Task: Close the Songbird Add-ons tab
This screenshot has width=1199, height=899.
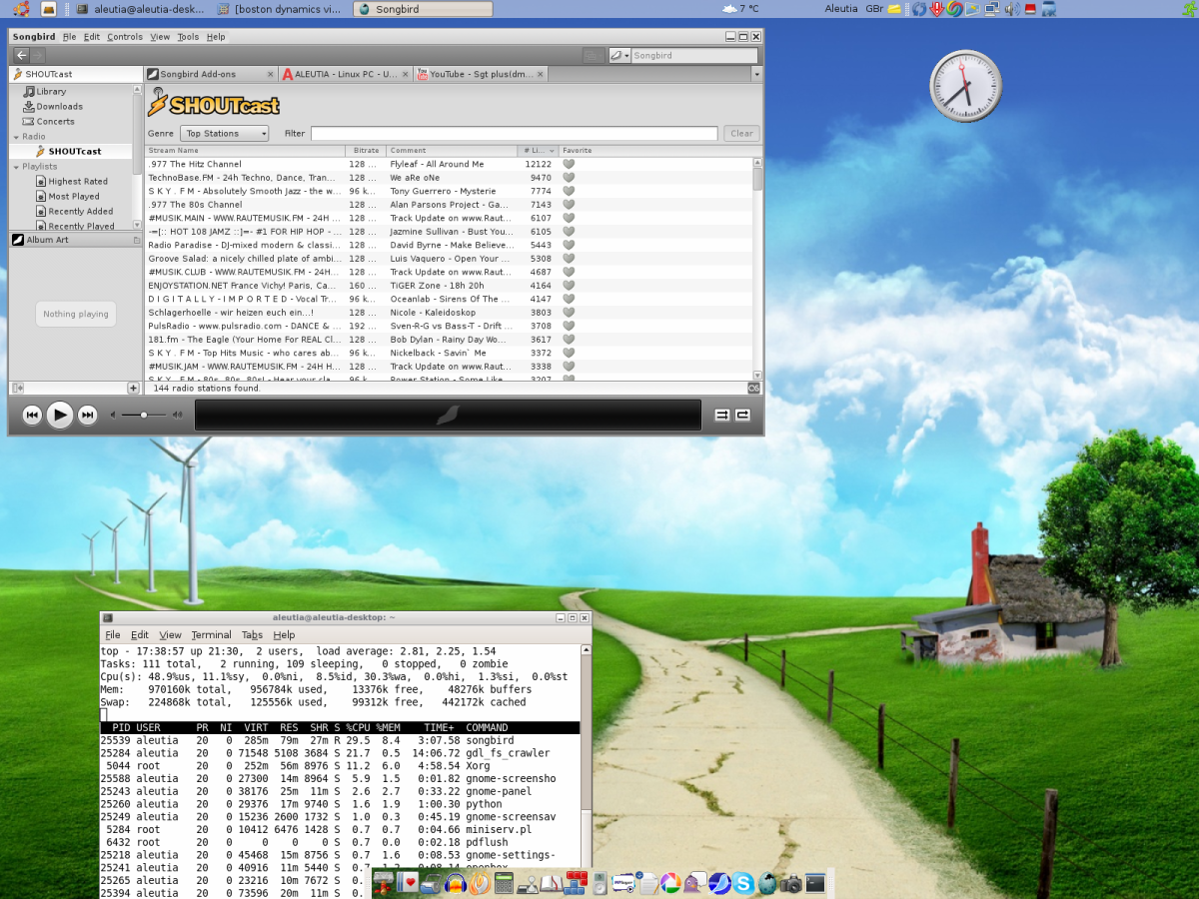Action: pyautogui.click(x=270, y=74)
